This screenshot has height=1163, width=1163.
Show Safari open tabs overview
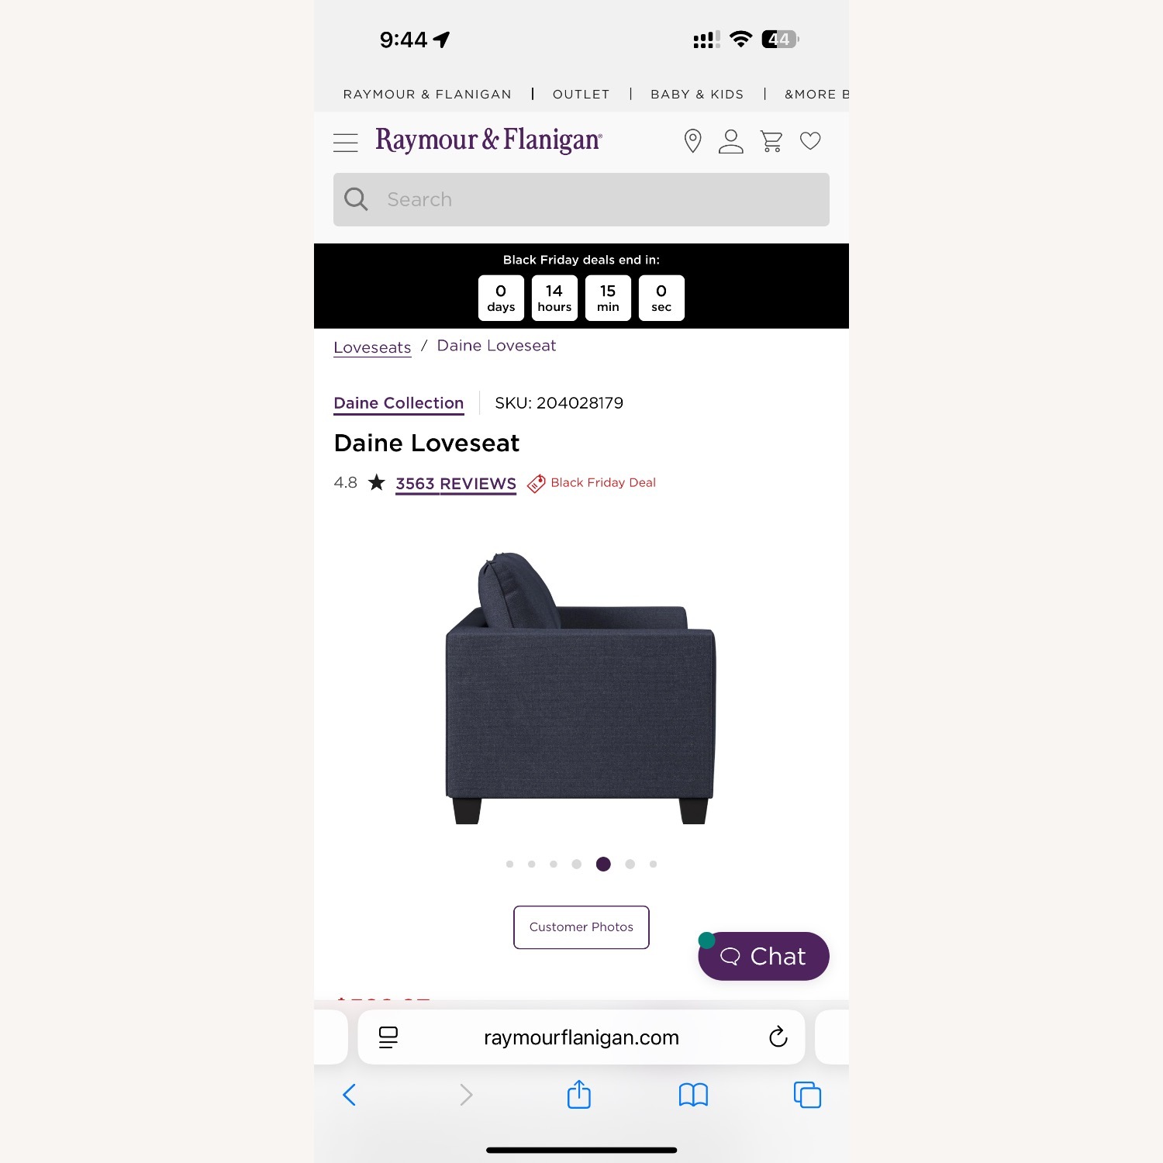coord(807,1095)
